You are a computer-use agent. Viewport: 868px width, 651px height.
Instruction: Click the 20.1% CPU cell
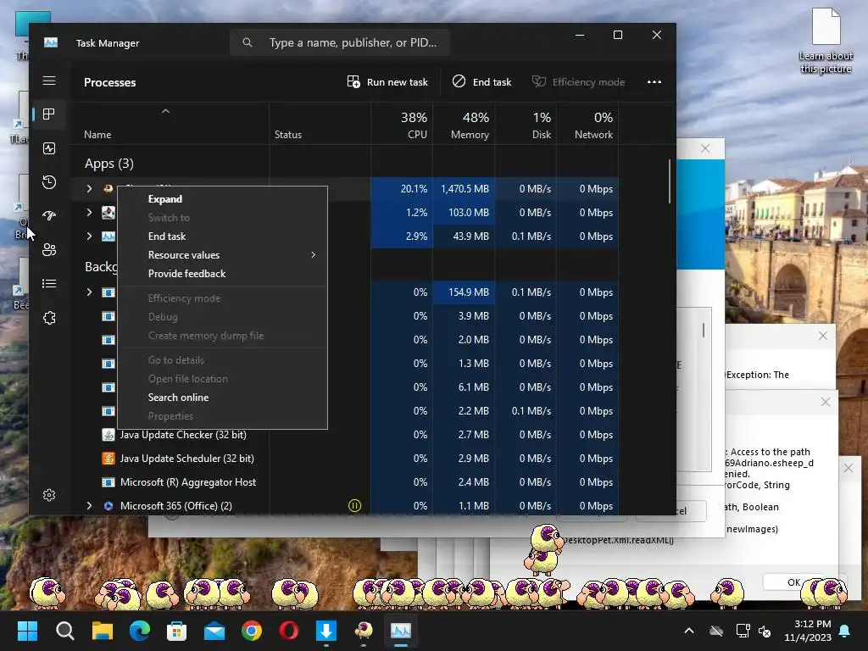point(402,189)
